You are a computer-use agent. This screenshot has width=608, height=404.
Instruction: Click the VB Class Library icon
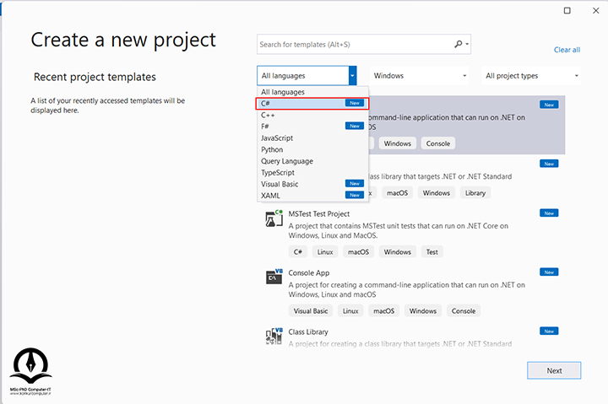coord(274,336)
